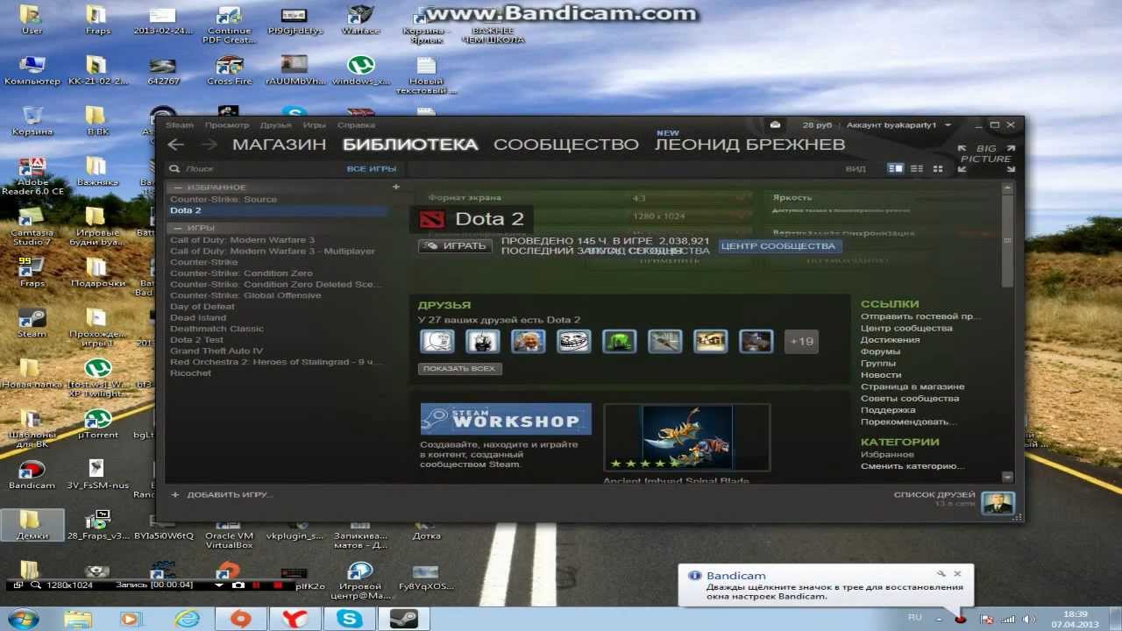This screenshot has width=1122, height=631.
Task: Open the ЛЕОНИД БРЕЖНЕВ profile tab
Action: [749, 145]
